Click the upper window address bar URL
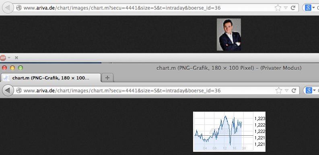The image size is (319, 155). click(x=122, y=8)
